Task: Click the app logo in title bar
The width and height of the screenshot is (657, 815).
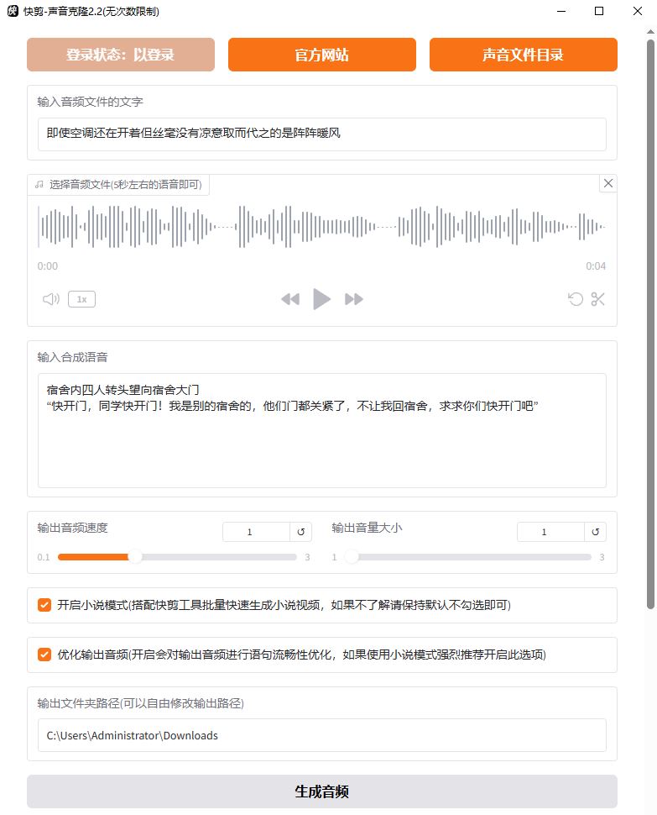Action: pos(13,11)
